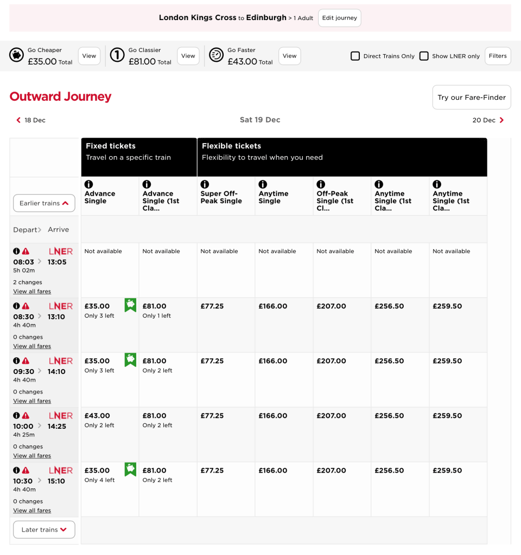Click green piggy bank badge on 08:30 fare
Viewport: 521px width, 555px height.
(x=130, y=305)
